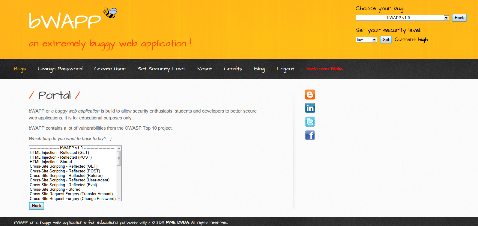Log out using the Logout link

pyautogui.click(x=285, y=69)
